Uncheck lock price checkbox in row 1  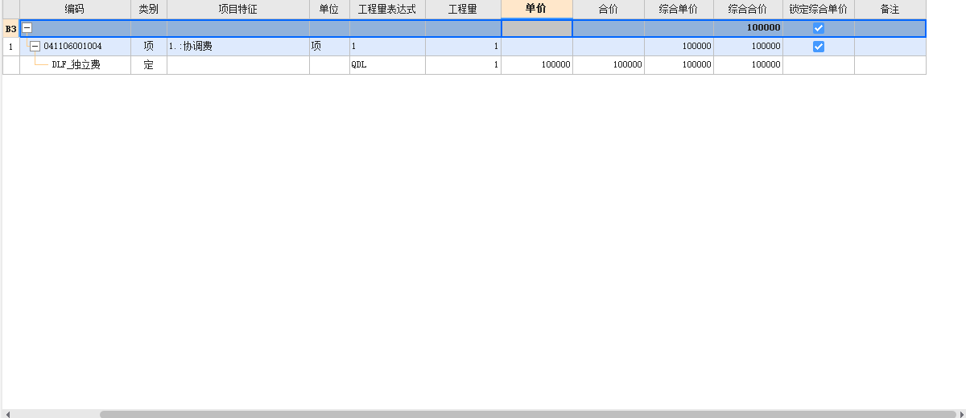[819, 47]
